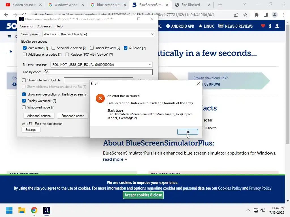
Task: Click the Softpedia heart icon
Action: point(263,26)
